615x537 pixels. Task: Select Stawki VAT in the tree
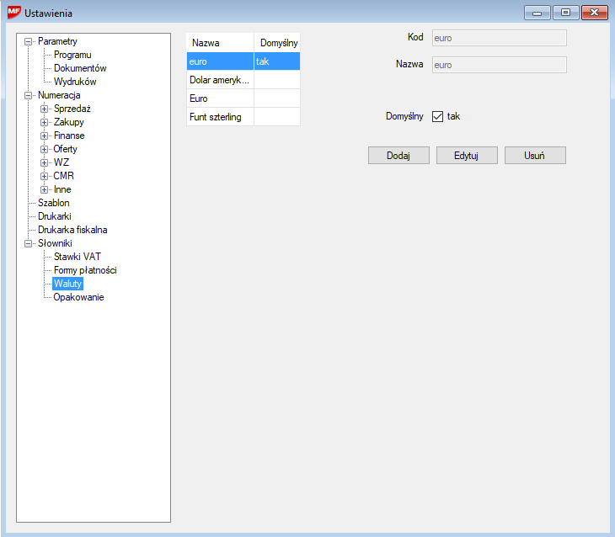(77, 257)
